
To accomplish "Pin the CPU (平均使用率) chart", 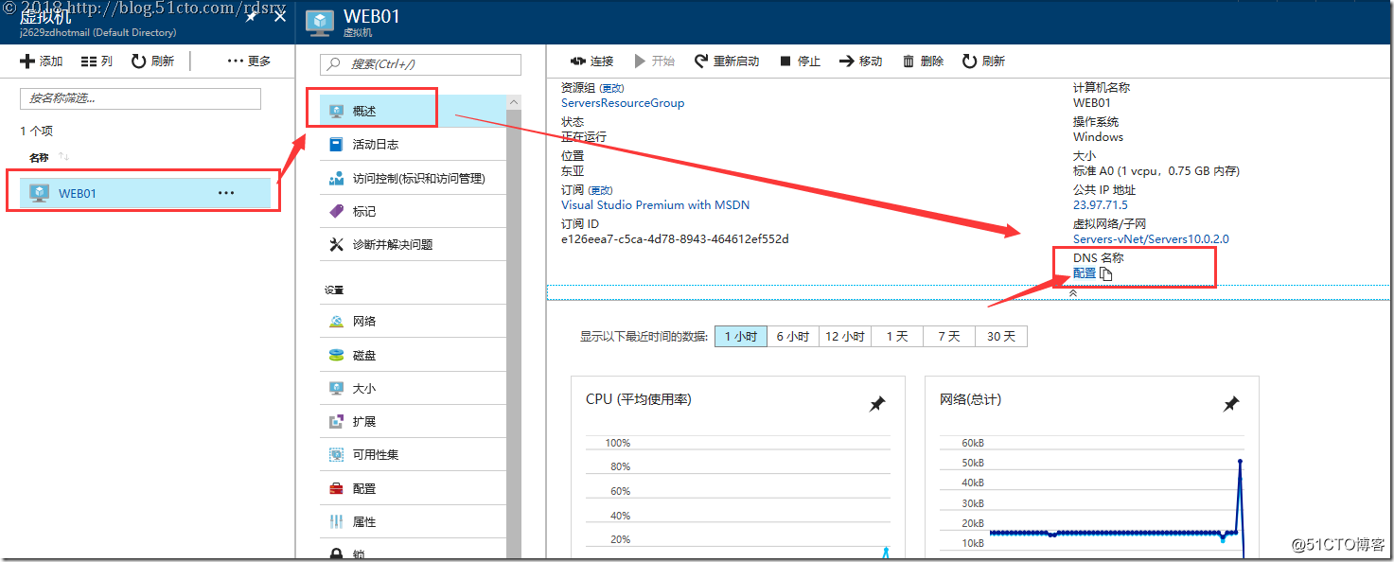I will pyautogui.click(x=877, y=404).
